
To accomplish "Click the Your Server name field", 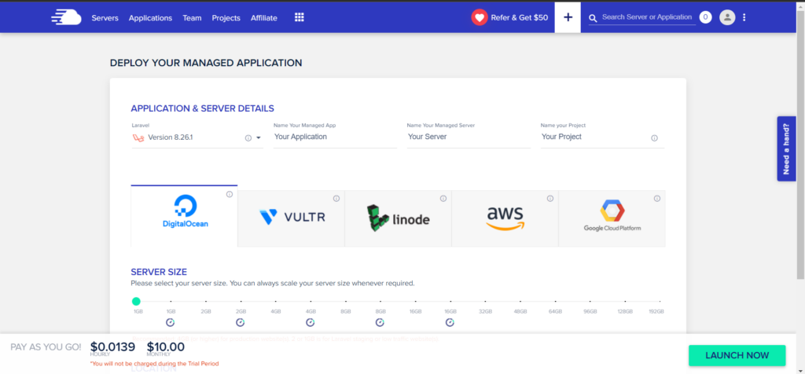I will 469,137.
